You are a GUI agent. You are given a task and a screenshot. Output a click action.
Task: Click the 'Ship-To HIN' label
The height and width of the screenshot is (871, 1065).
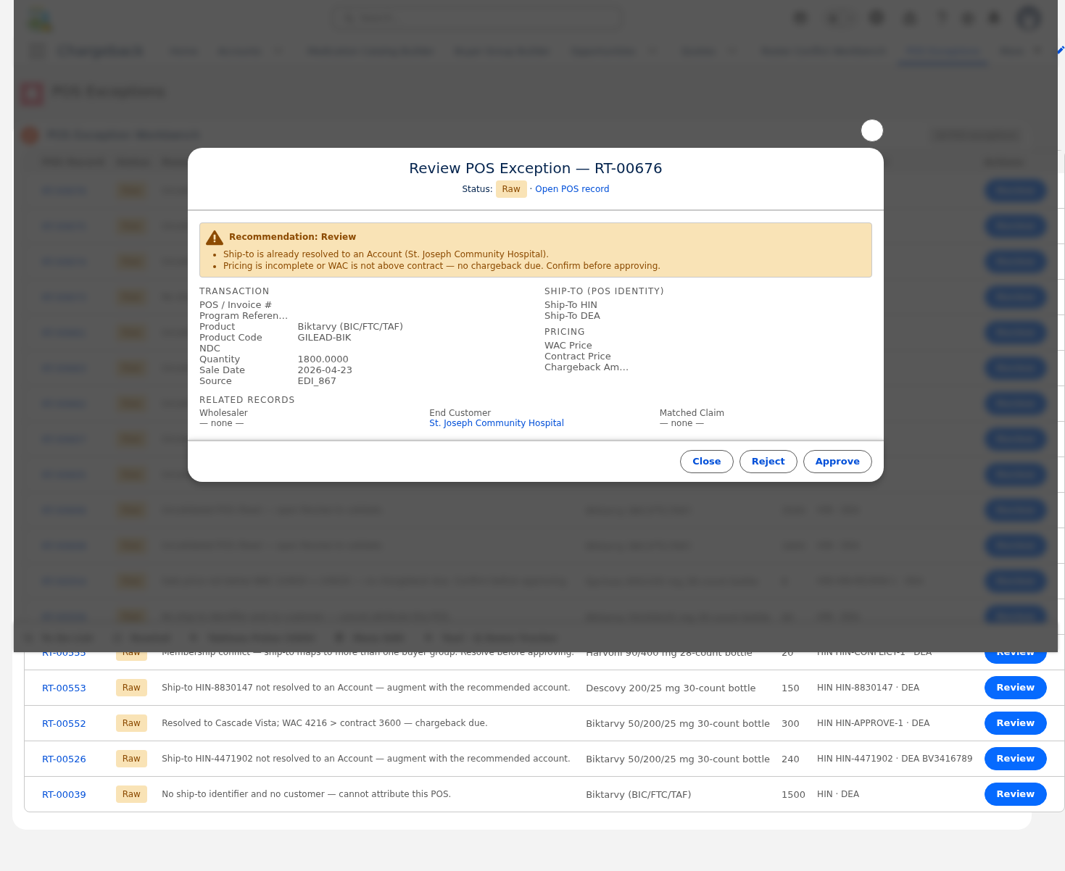(571, 305)
